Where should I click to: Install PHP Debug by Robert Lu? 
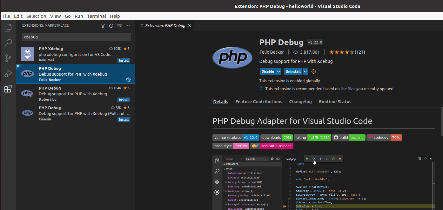(124, 100)
